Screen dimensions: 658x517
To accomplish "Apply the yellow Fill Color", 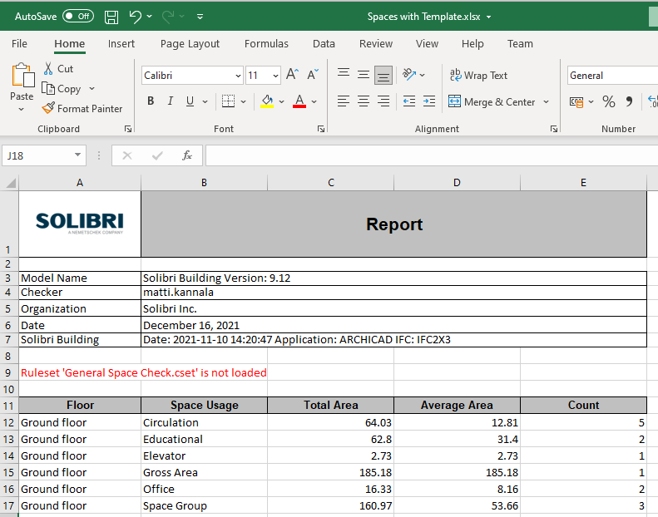I will point(267,101).
